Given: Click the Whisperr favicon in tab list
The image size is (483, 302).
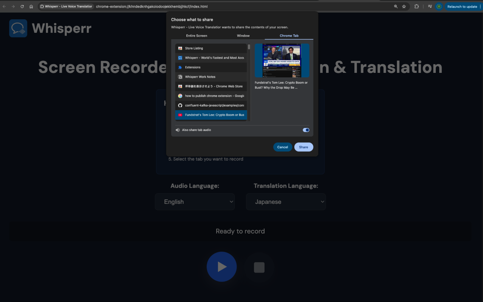Looking at the screenshot, I should [180, 58].
